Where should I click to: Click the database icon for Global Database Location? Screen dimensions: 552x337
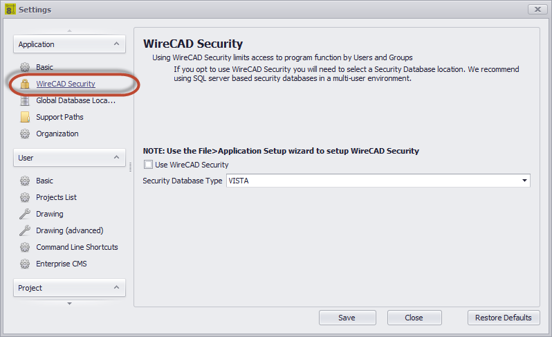(x=25, y=100)
